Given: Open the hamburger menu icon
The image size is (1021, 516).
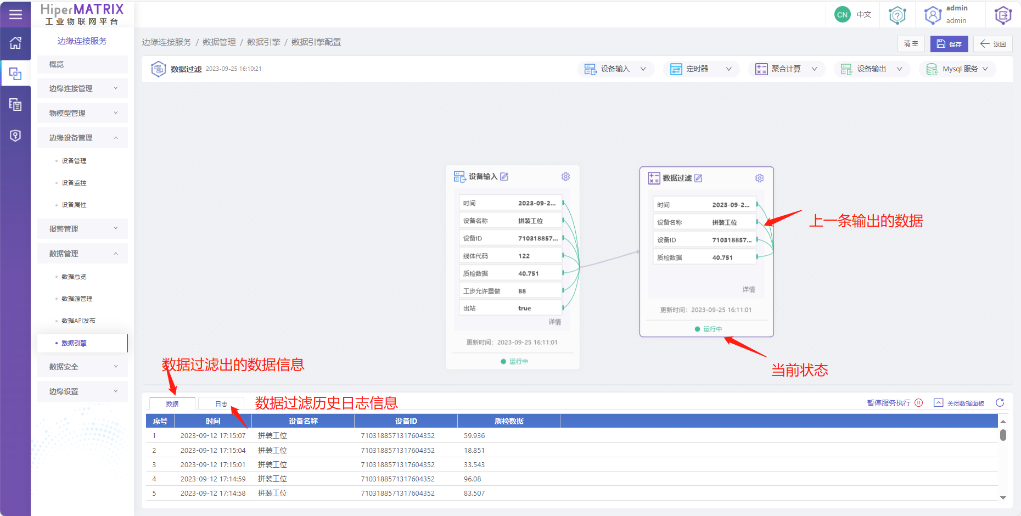Looking at the screenshot, I should coord(15,14).
